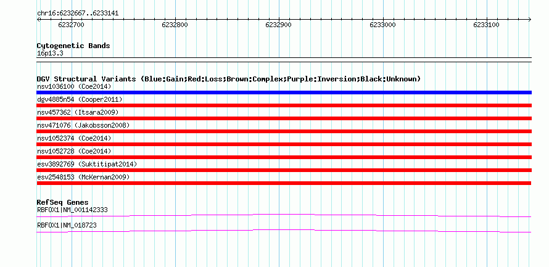Select the nsv471076 (Jakobsson2008) label

tap(83, 125)
